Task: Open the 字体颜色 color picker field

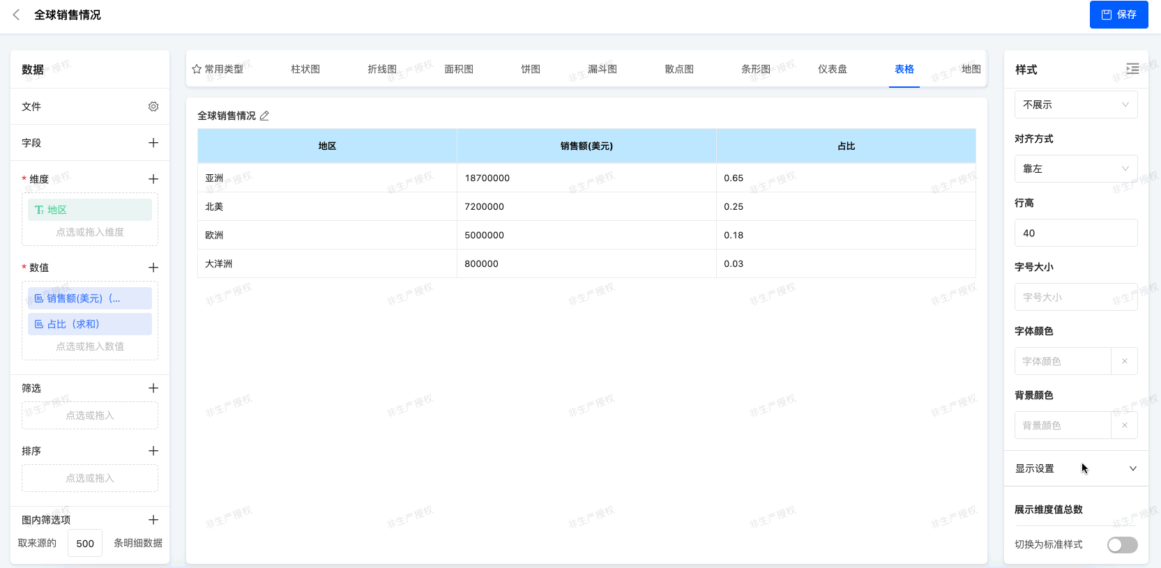Action: pyautogui.click(x=1062, y=361)
